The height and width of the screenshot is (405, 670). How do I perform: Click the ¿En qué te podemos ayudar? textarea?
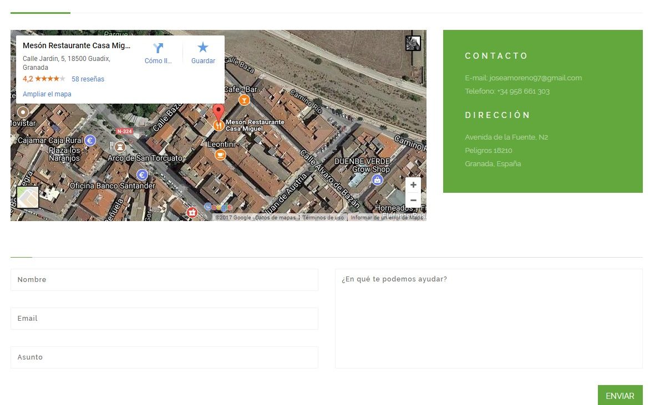pyautogui.click(x=489, y=319)
